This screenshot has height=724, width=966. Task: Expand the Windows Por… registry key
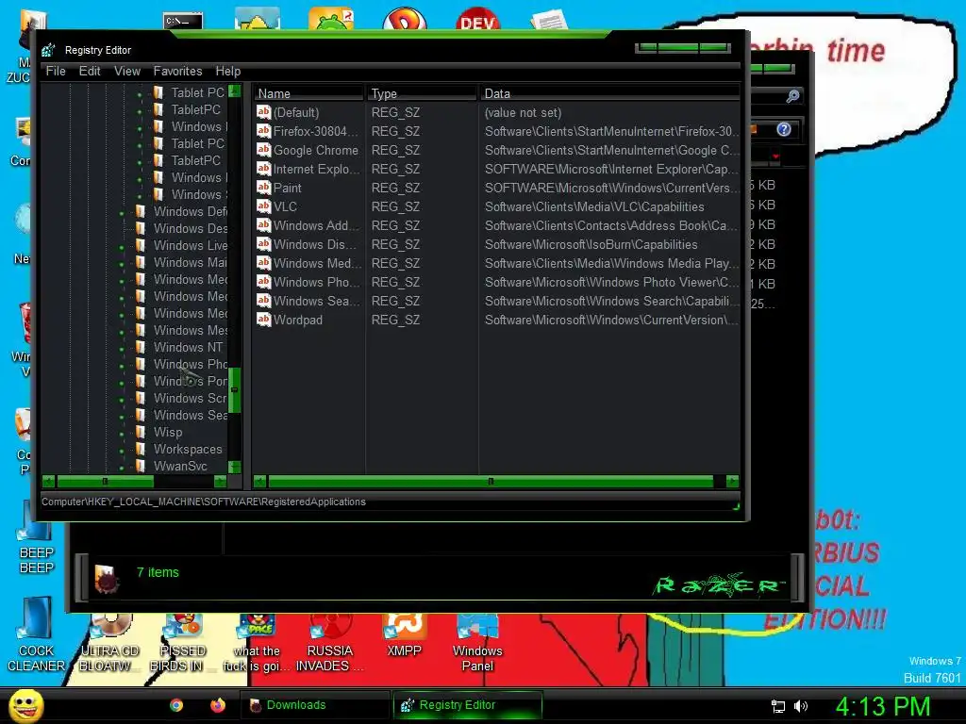[x=122, y=383]
